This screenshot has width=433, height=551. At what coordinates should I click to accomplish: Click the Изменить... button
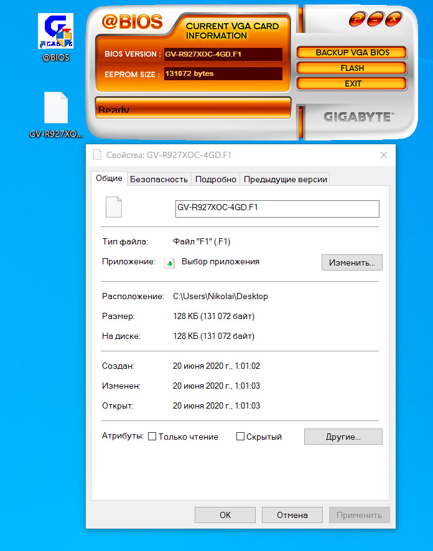(352, 262)
